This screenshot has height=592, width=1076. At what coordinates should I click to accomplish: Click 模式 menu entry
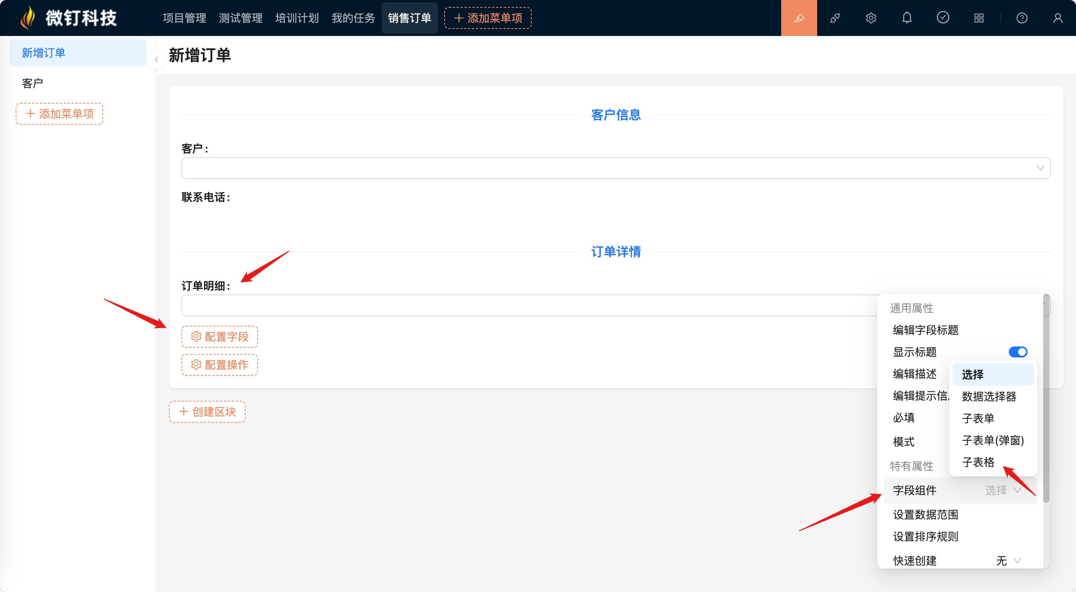coord(904,441)
